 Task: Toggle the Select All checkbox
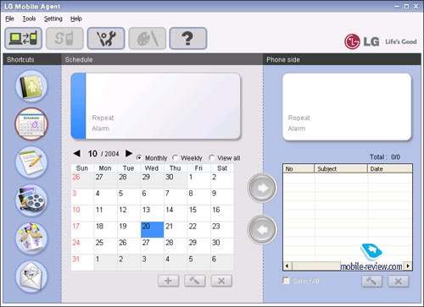coord(286,281)
